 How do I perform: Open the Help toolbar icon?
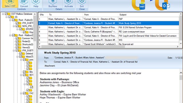coord(36,2)
